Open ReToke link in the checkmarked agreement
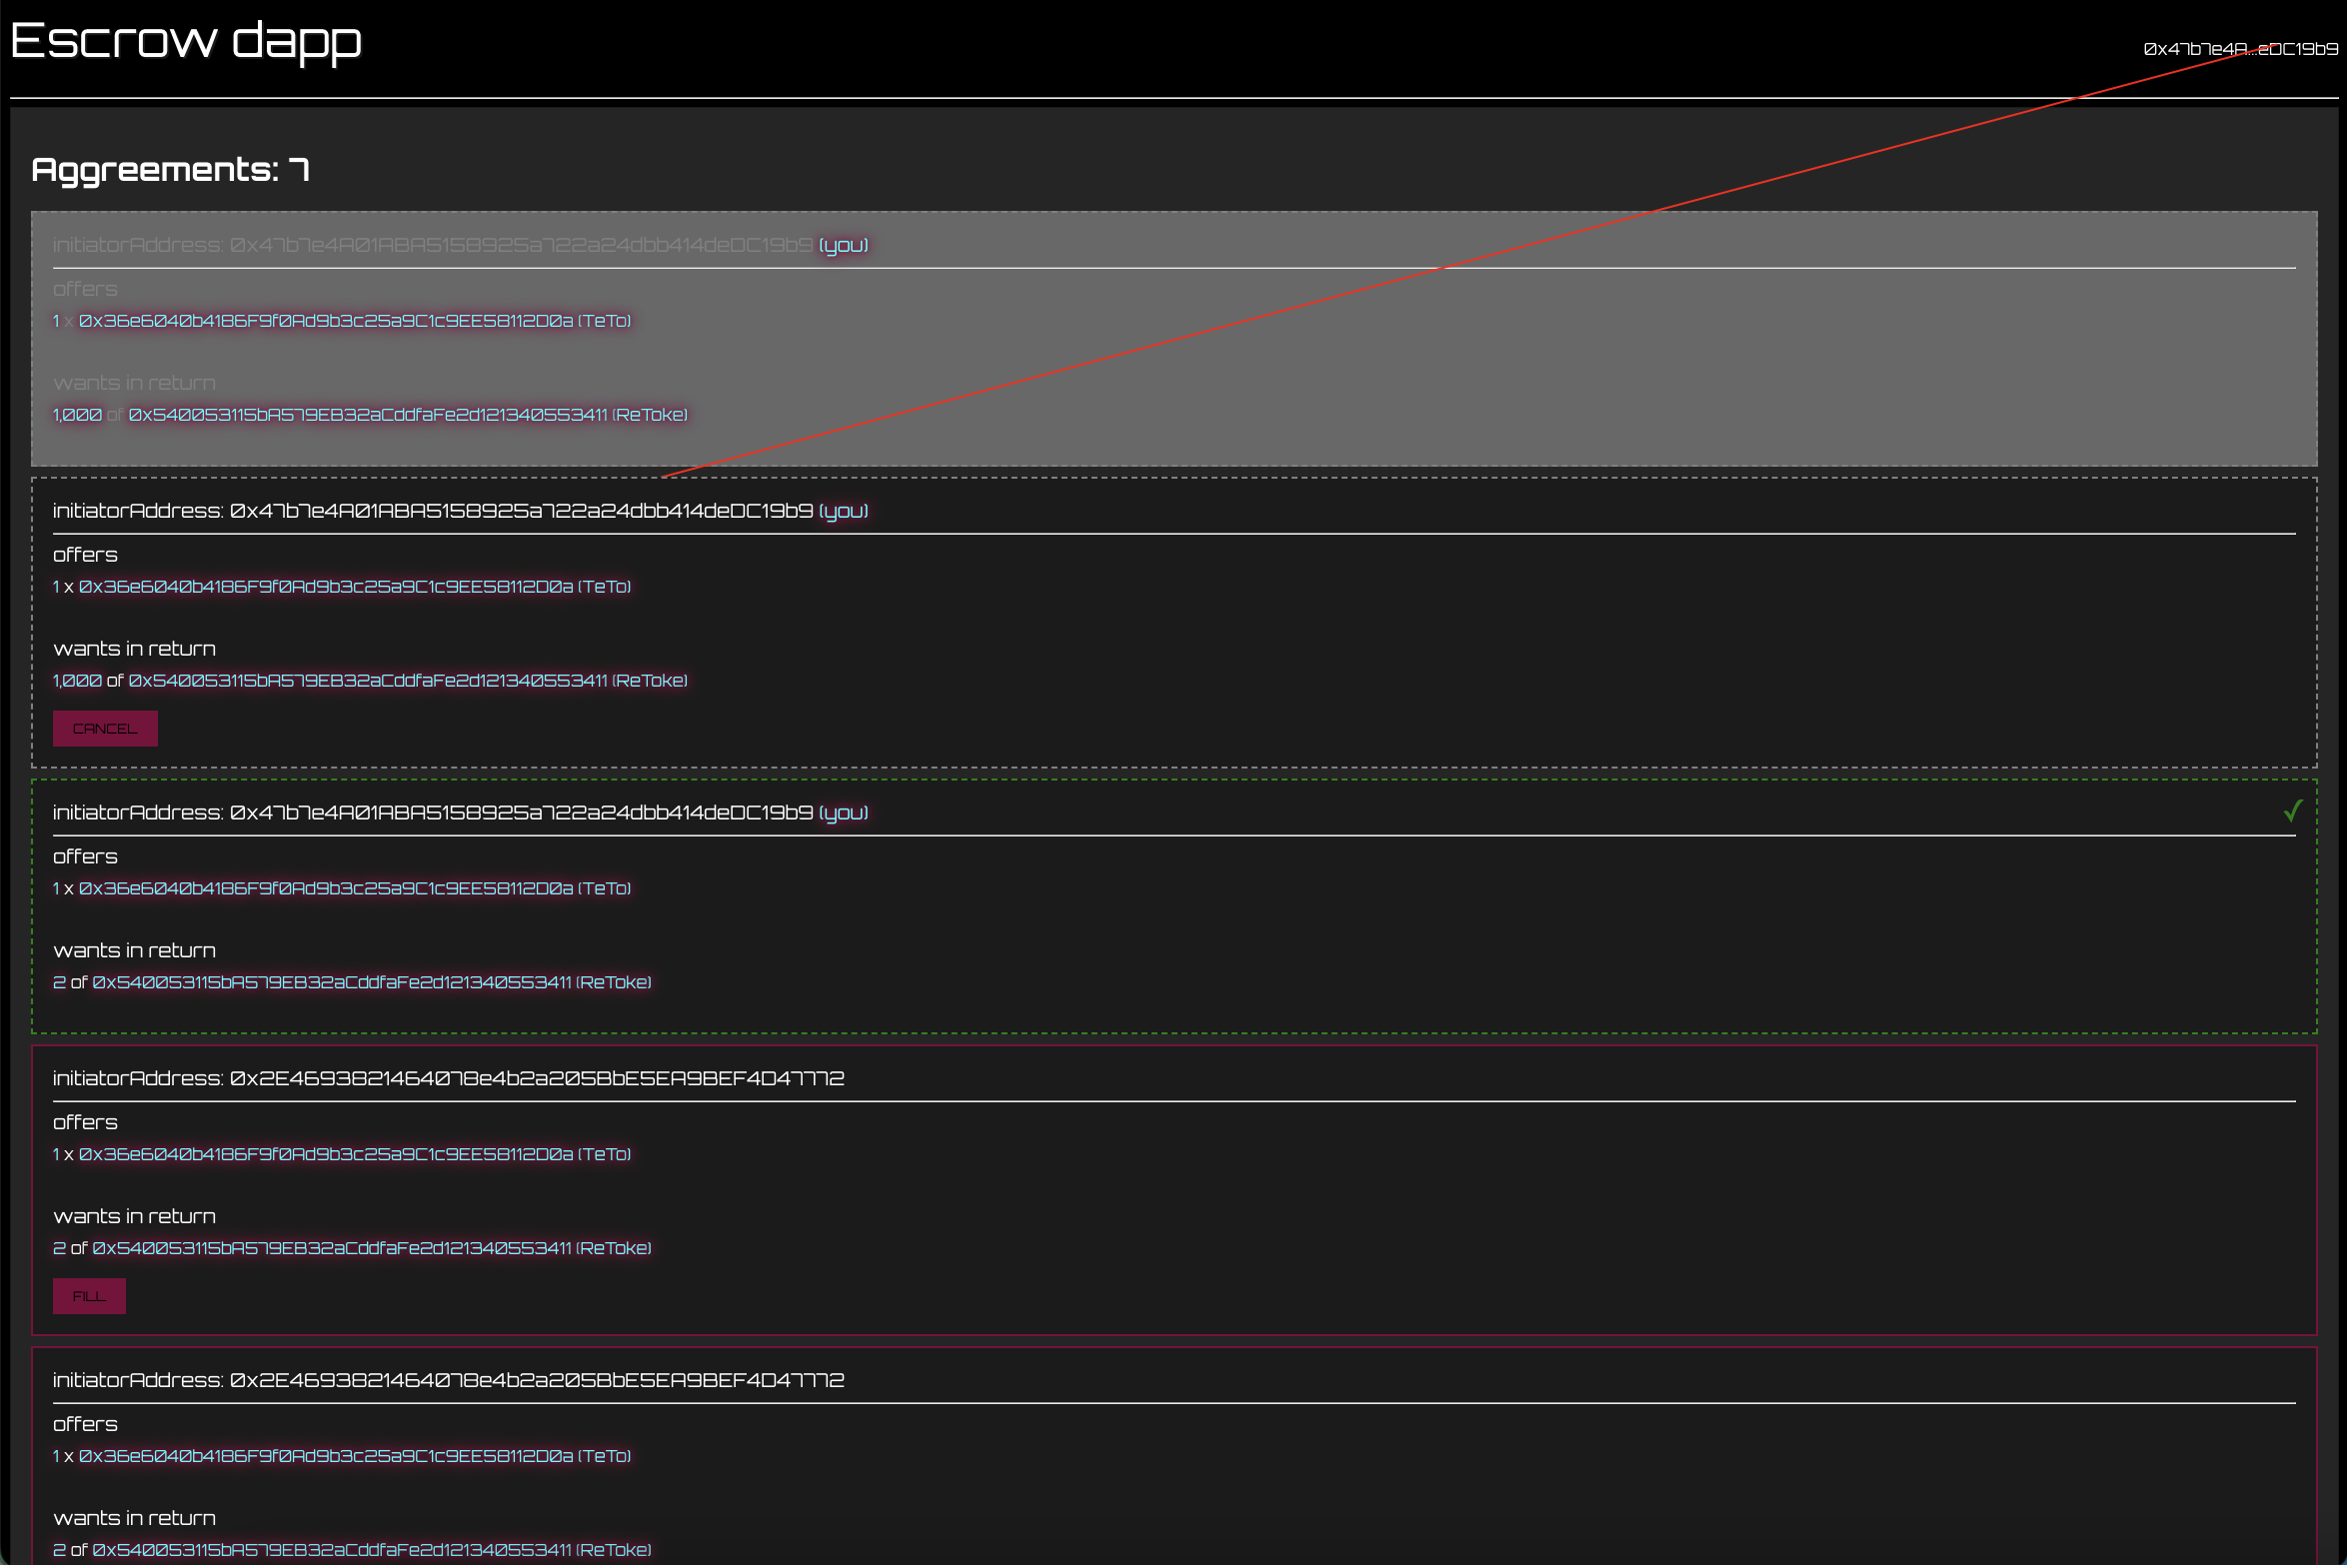 371,982
